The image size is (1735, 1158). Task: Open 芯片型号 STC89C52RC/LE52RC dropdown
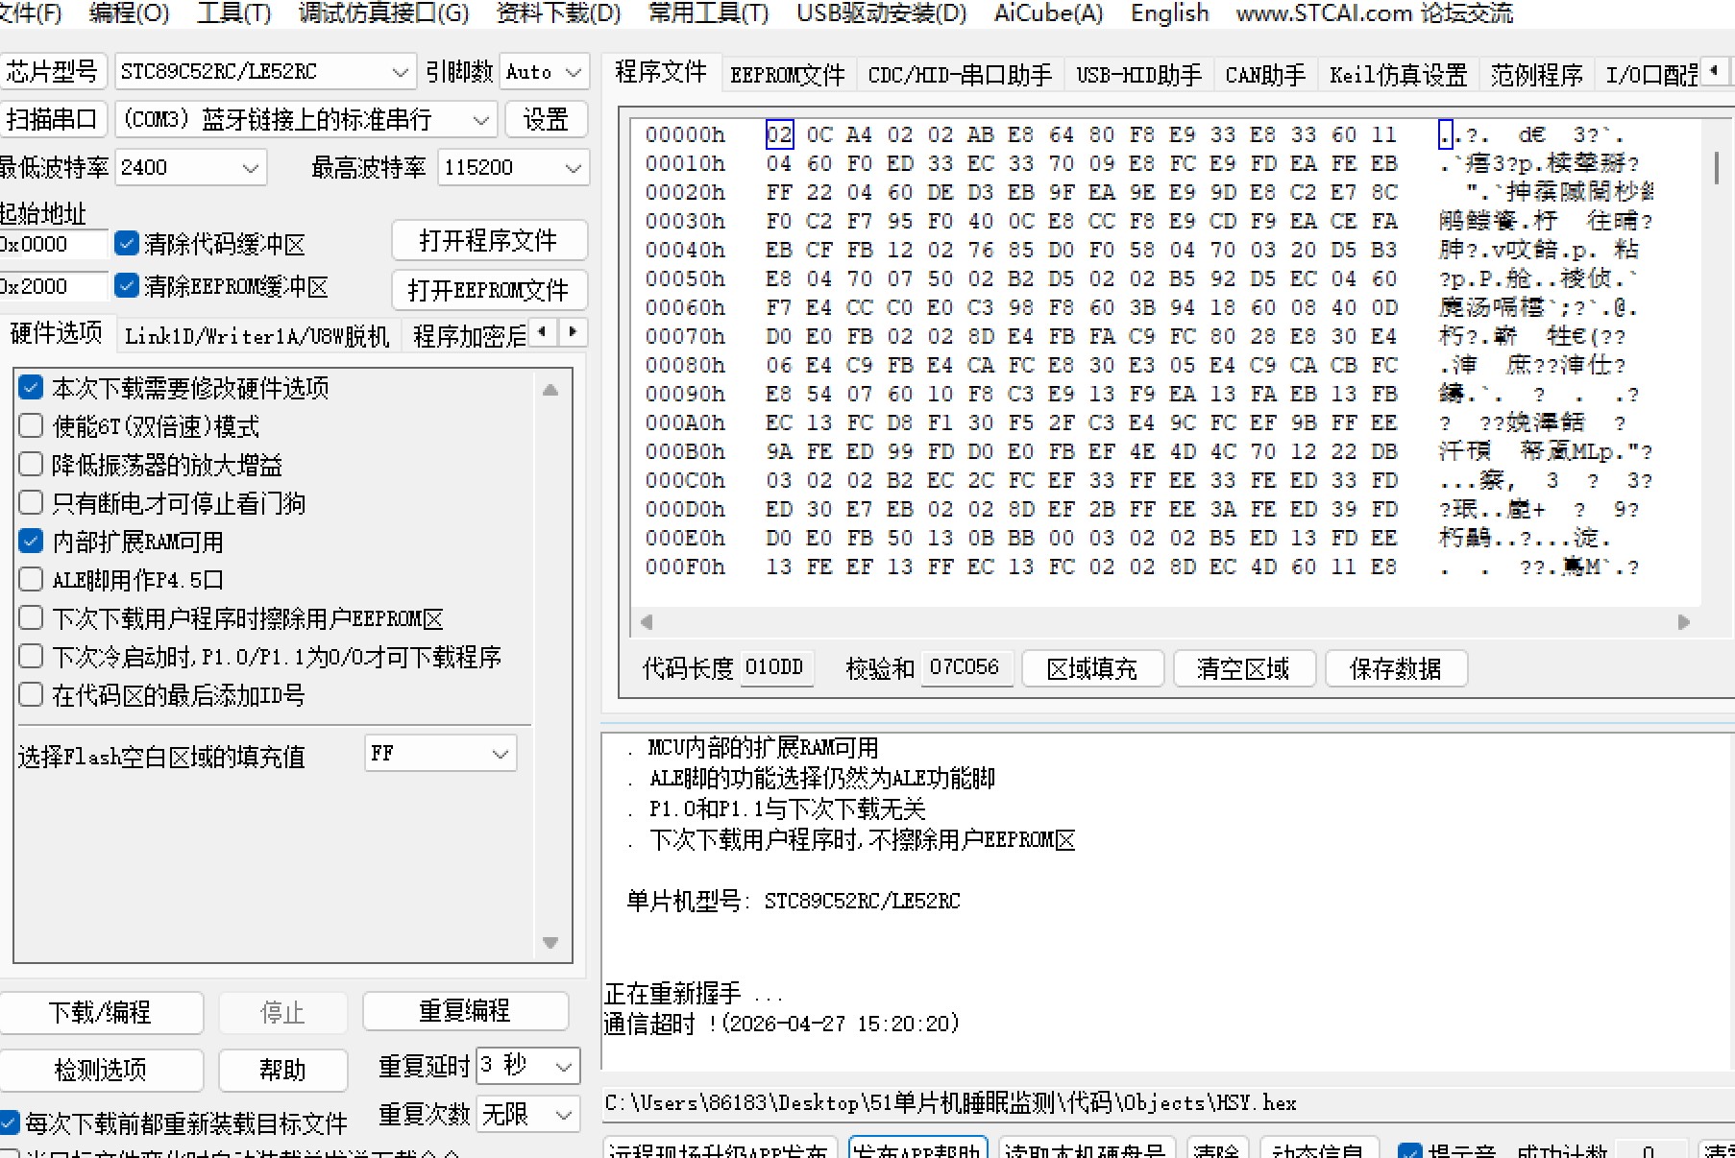point(265,71)
